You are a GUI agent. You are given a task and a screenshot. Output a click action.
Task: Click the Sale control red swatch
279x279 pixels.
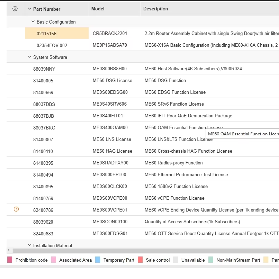(140, 260)
